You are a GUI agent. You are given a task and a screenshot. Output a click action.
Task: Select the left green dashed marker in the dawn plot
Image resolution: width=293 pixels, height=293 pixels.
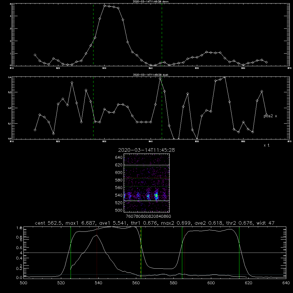point(93,35)
